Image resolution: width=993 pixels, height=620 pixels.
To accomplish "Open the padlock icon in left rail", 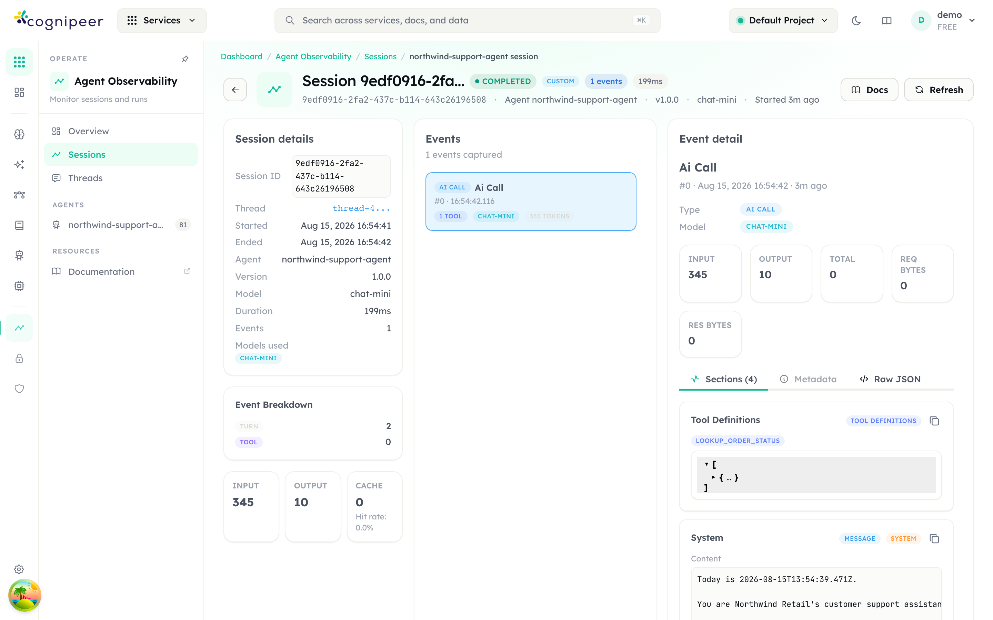I will 19,358.
